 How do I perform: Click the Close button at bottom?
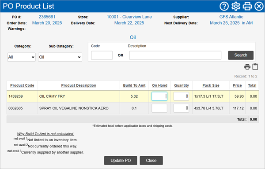tap(151, 160)
